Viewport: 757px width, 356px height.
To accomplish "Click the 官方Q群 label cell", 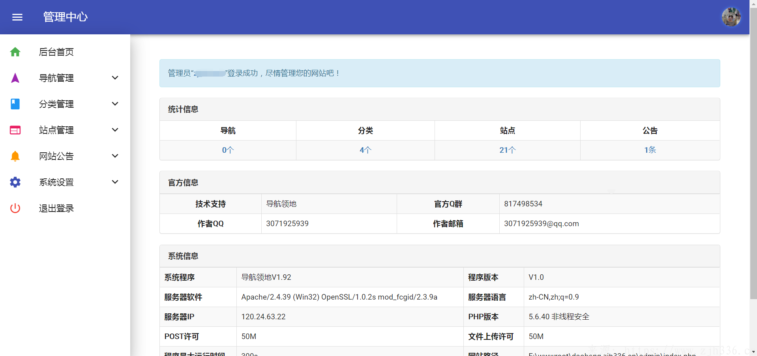I will (x=448, y=204).
